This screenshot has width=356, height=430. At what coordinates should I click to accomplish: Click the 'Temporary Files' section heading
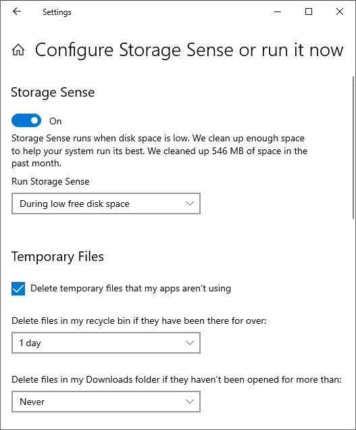click(x=57, y=257)
